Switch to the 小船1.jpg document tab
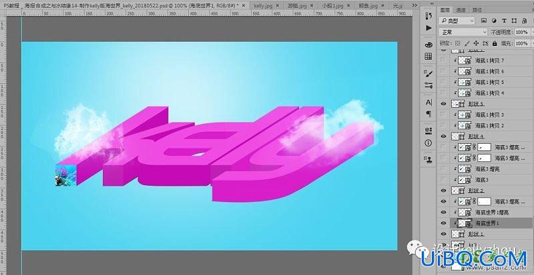Image resolution: width=534 pixels, height=275 pixels. point(332,6)
